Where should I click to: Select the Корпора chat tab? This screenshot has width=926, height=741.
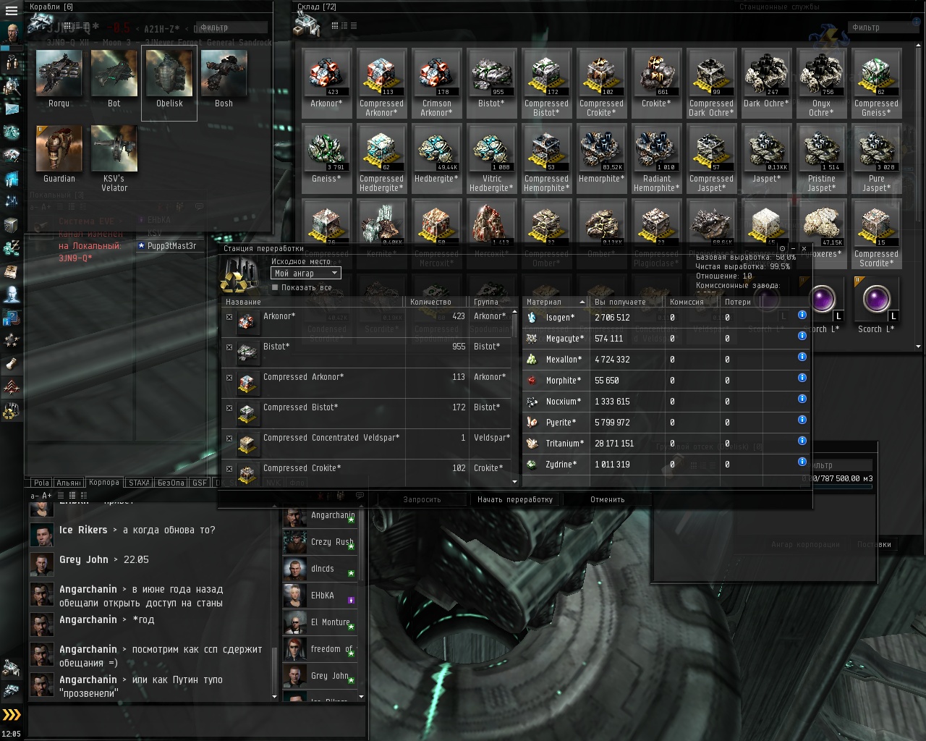[104, 483]
